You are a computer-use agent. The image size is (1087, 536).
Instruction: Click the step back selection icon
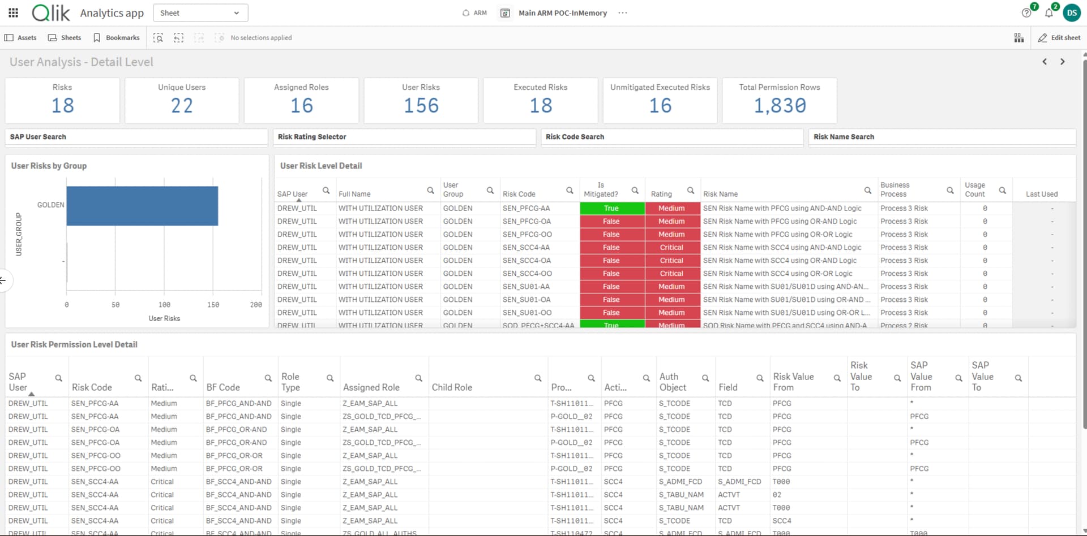pos(178,38)
